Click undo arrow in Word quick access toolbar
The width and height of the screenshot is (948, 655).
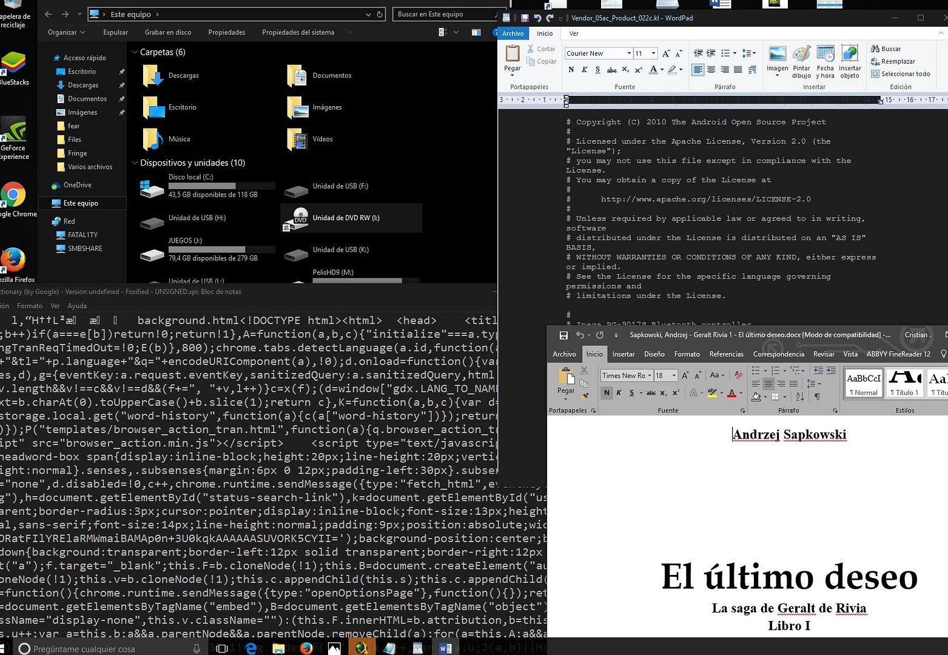(580, 335)
